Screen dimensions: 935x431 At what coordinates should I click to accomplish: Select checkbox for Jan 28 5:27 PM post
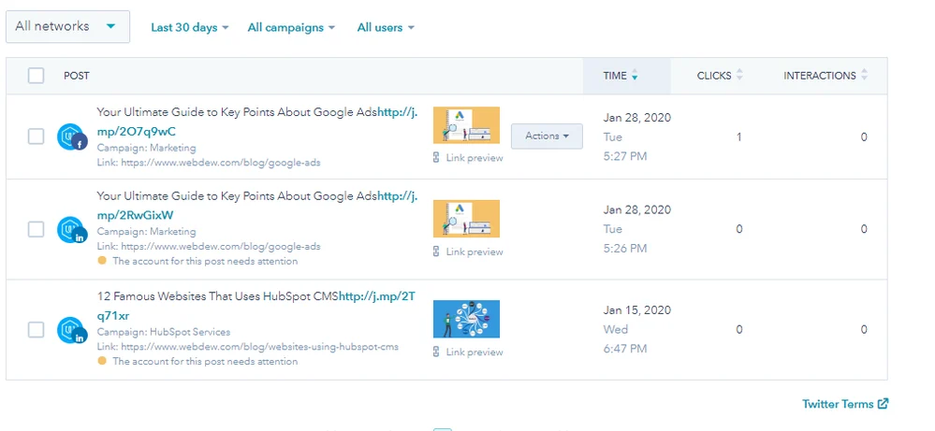coord(36,136)
